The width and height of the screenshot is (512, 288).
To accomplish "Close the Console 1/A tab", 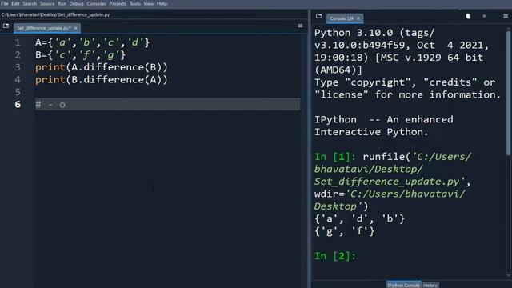I will 358,18.
